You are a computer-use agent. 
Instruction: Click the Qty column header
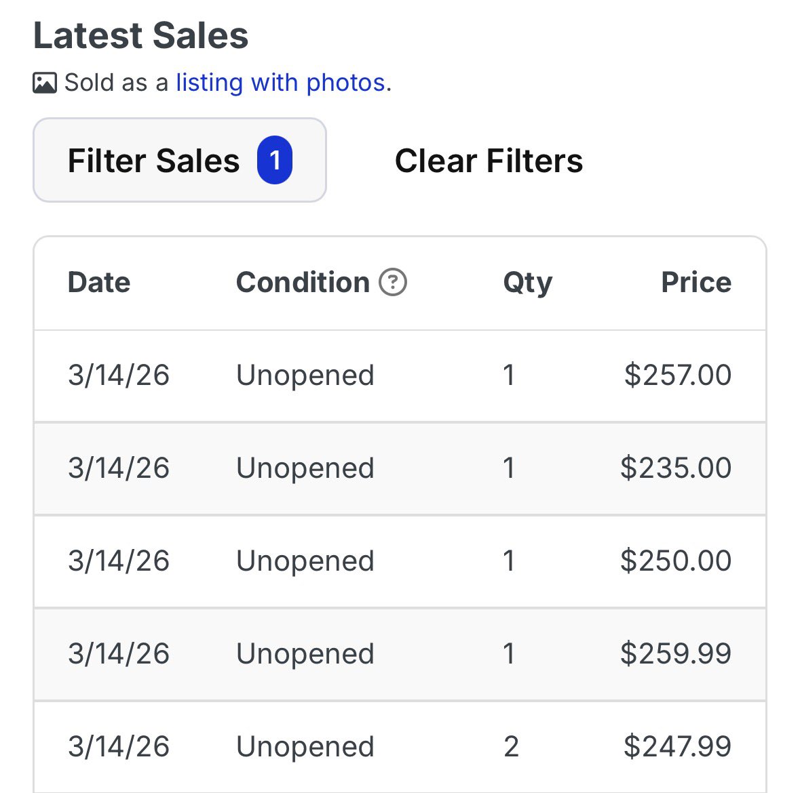point(527,283)
